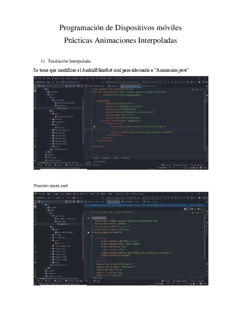Click search magnifier in main.xml screenshot toolbar

pyautogui.click(x=207, y=198)
